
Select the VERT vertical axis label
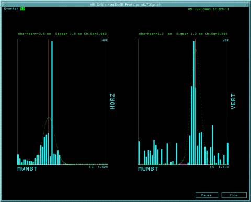pyautogui.click(x=233, y=102)
